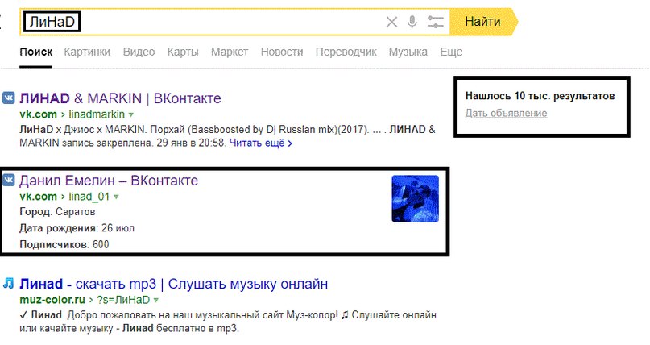The height and width of the screenshot is (345, 650).
Task: Go to the Новости tab
Action: coord(282,52)
